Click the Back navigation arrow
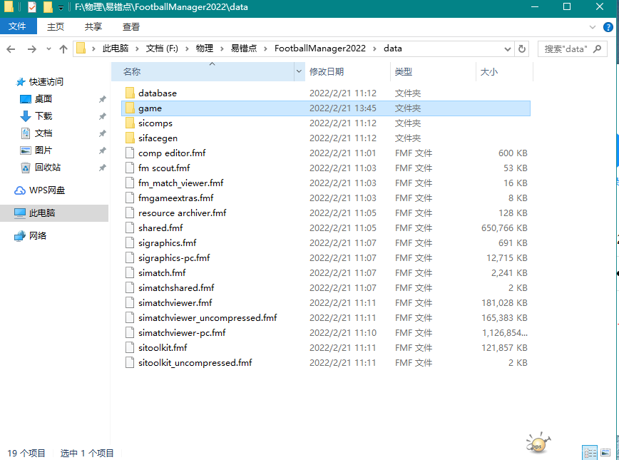Viewport: 619px width, 460px height. (11, 49)
